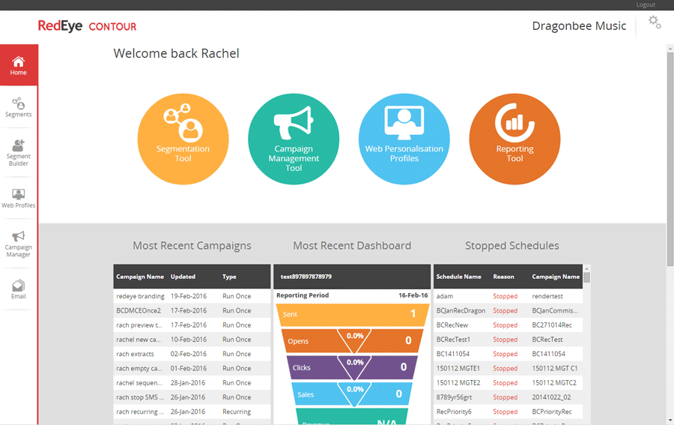674x425 pixels.
Task: Open Campaign Manager from sidebar
Action: (19, 244)
